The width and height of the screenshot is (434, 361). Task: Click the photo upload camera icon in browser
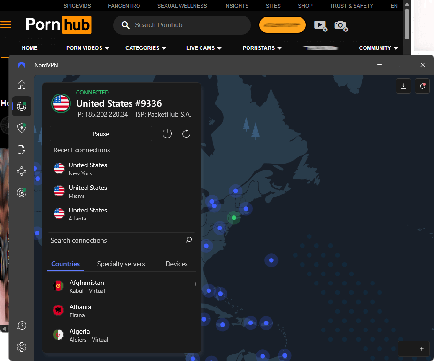point(341,26)
